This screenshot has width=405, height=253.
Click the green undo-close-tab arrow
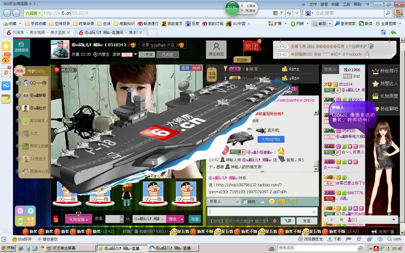[x=393, y=32]
